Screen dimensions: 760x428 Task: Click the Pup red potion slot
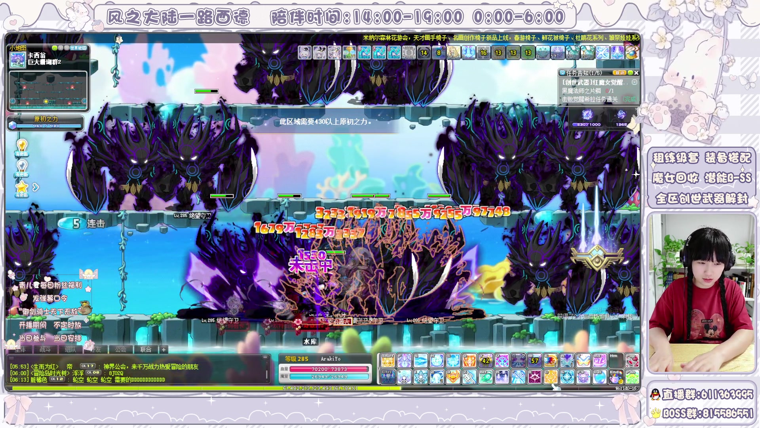coord(631,361)
